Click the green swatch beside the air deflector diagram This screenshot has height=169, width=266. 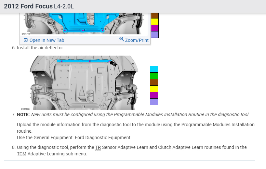[x=154, y=76]
